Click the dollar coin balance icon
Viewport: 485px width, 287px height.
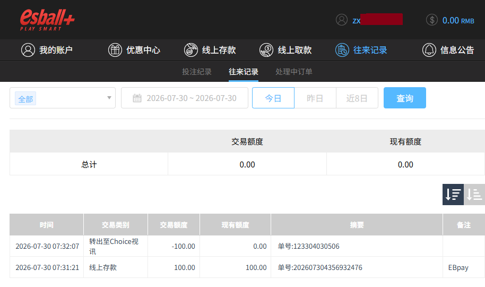pos(432,20)
